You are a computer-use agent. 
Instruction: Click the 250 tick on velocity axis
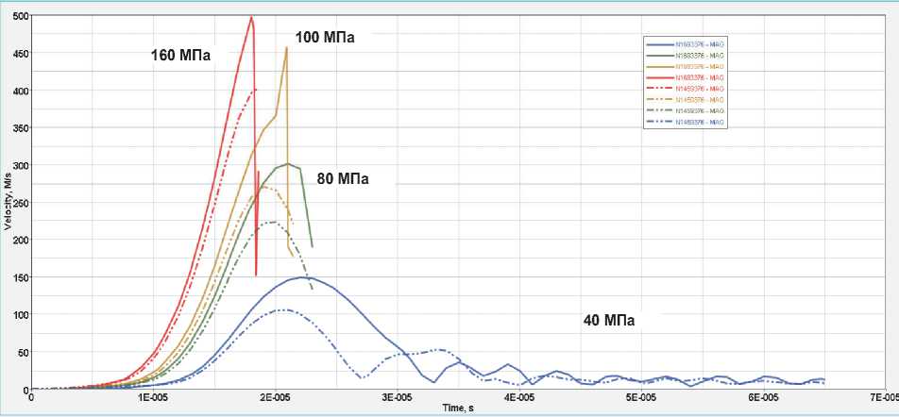21,202
